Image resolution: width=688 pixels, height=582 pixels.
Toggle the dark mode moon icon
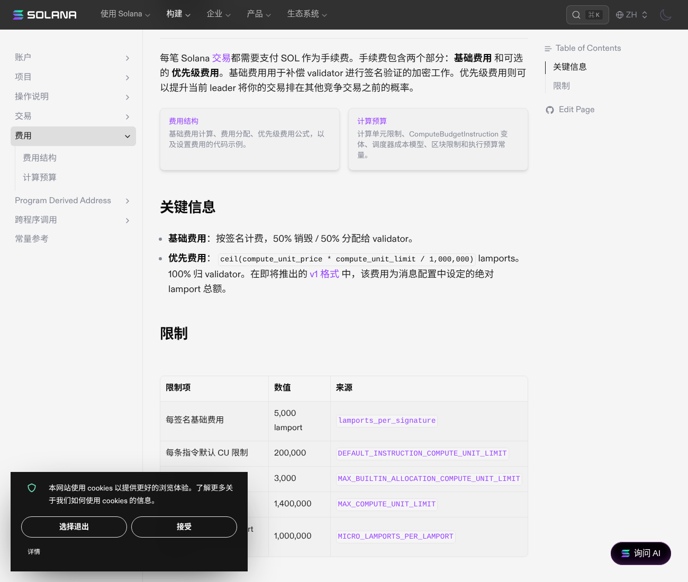tap(666, 15)
